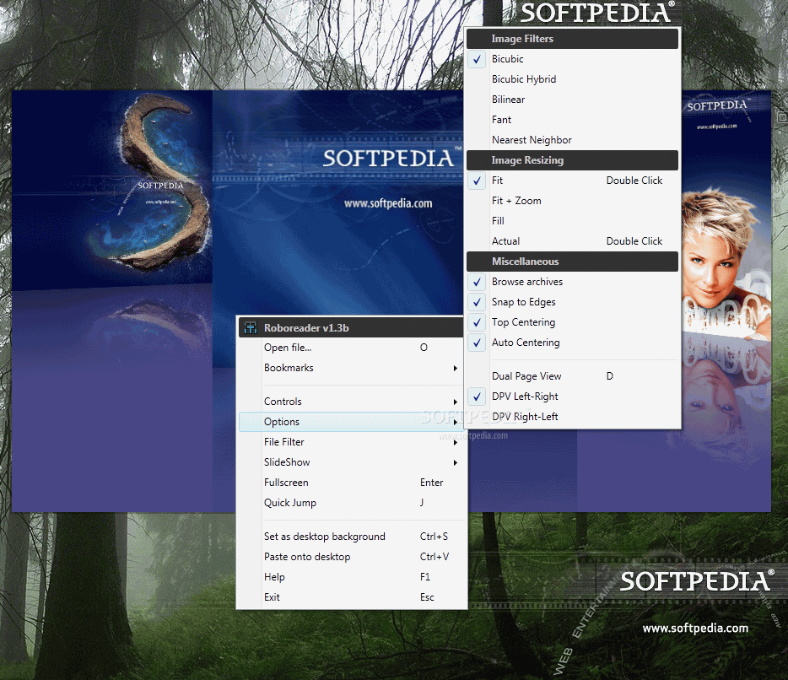Choose Fullscreen from the context menu
This screenshot has width=788, height=680.
351,483
